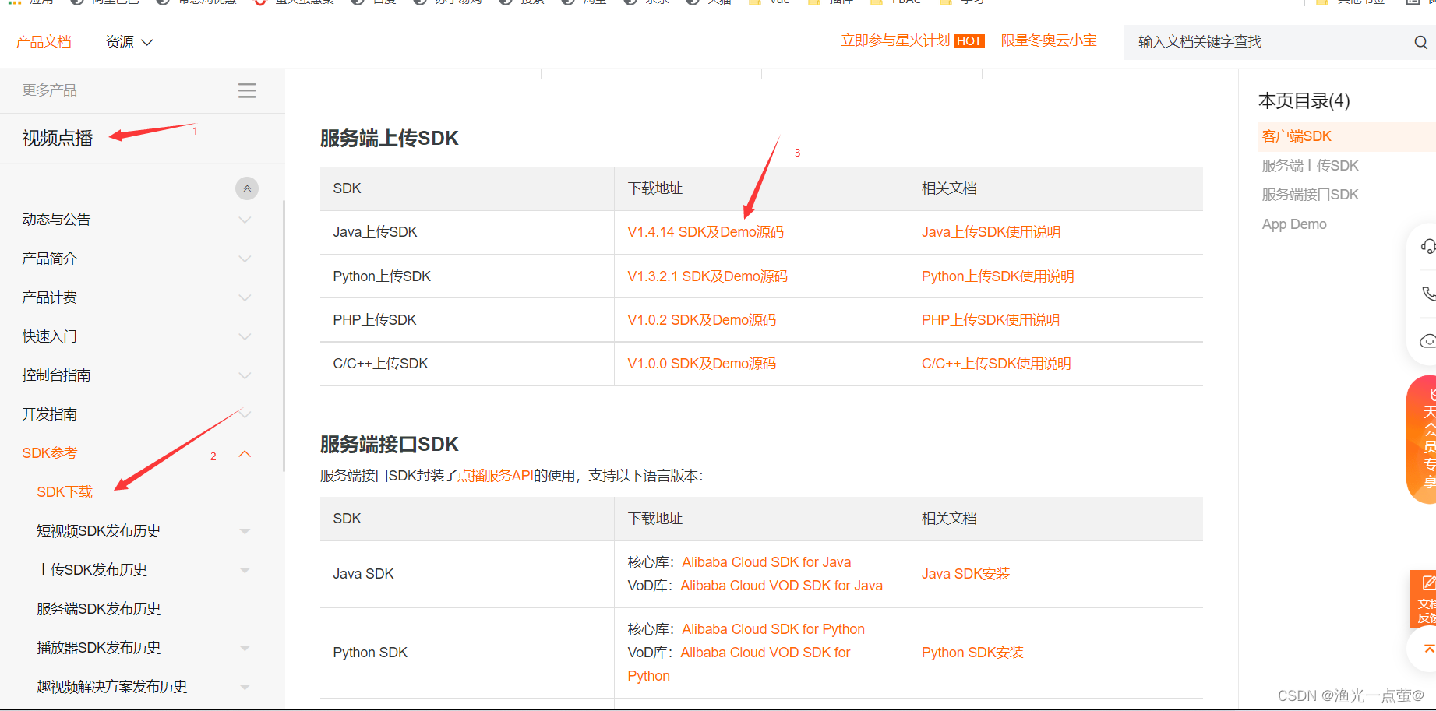Expand the 控制台指南 section

[245, 375]
